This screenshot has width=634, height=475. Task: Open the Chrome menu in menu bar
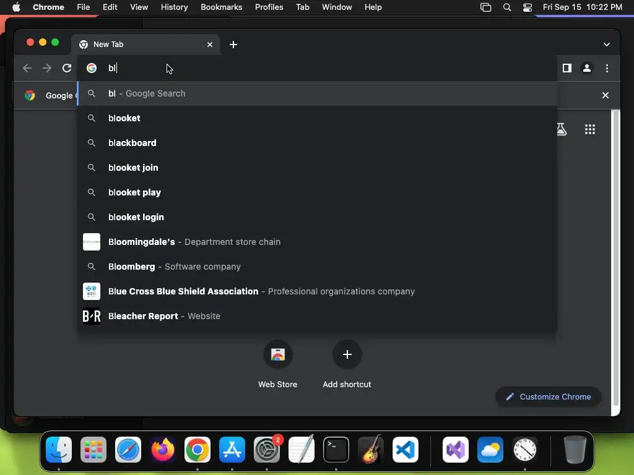point(48,7)
